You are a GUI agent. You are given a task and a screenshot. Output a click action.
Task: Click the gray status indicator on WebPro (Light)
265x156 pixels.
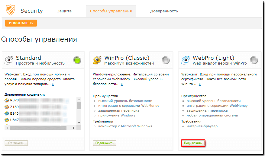coord(254,60)
